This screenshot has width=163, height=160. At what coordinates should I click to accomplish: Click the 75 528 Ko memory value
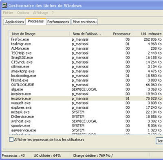coord(154,99)
